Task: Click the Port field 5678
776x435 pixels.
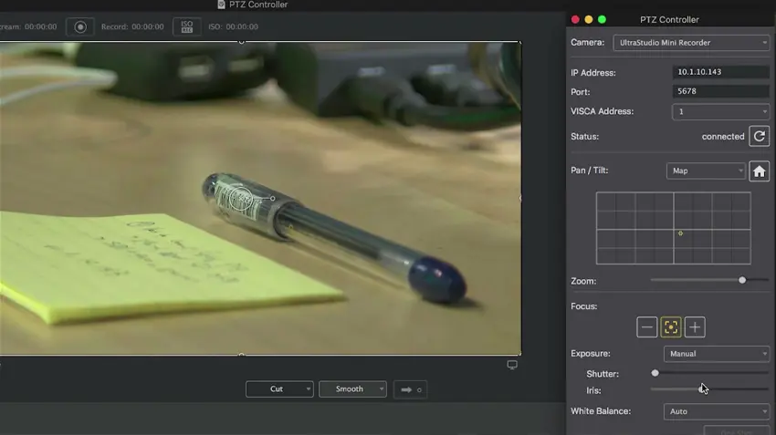Action: coord(721,91)
